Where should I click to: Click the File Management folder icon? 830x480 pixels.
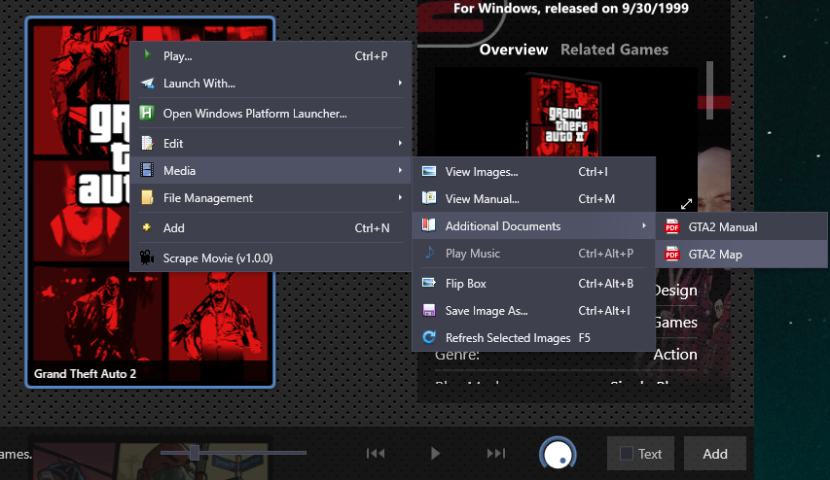pyautogui.click(x=147, y=197)
